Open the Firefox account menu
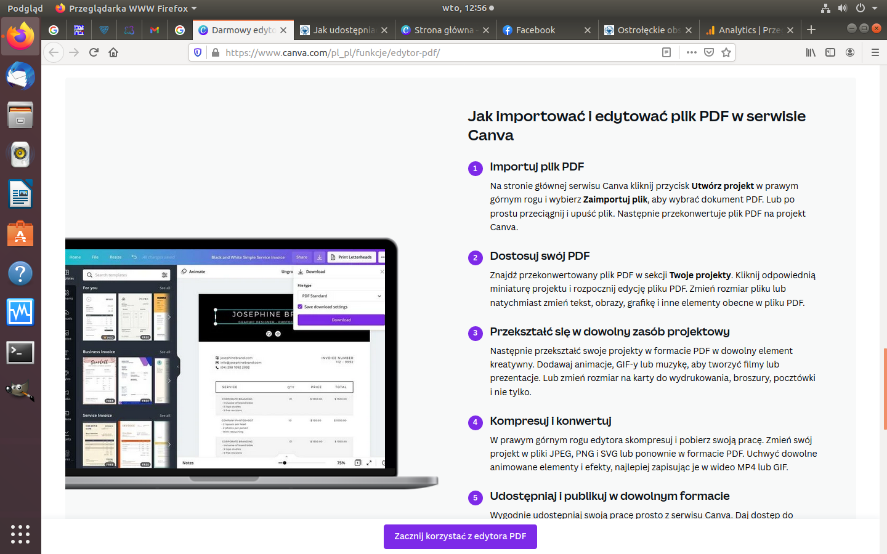 pos(850,52)
